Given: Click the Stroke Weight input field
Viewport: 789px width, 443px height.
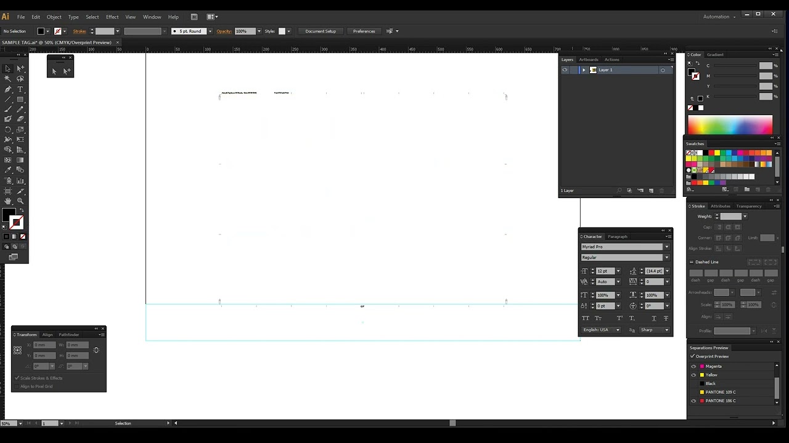Looking at the screenshot, I should coord(731,217).
